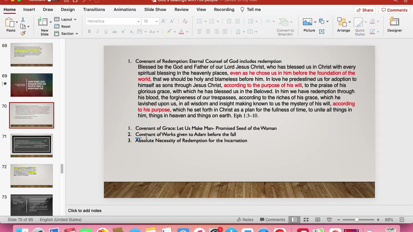
Task: Align text left
Action: [200, 32]
